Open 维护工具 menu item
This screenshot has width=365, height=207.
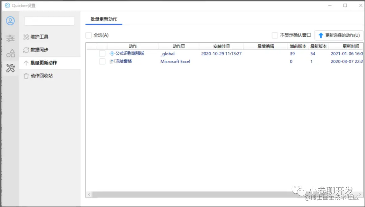click(50, 37)
